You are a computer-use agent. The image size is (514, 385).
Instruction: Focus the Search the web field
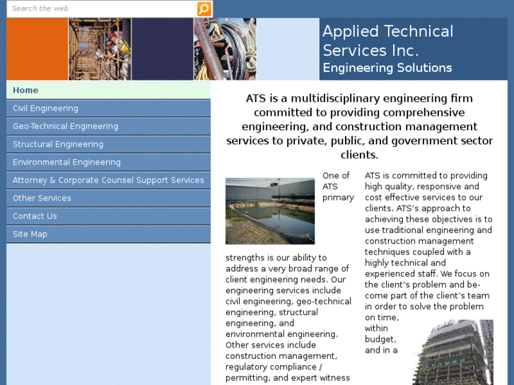click(102, 9)
